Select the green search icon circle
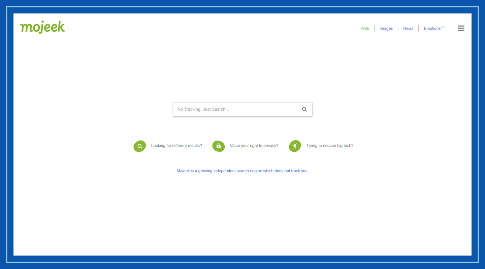485x269 pixels. tap(139, 146)
